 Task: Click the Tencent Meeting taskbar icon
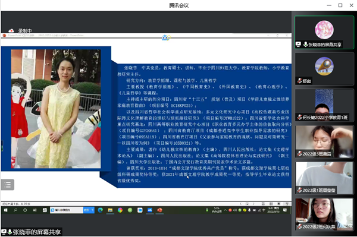click(149, 210)
